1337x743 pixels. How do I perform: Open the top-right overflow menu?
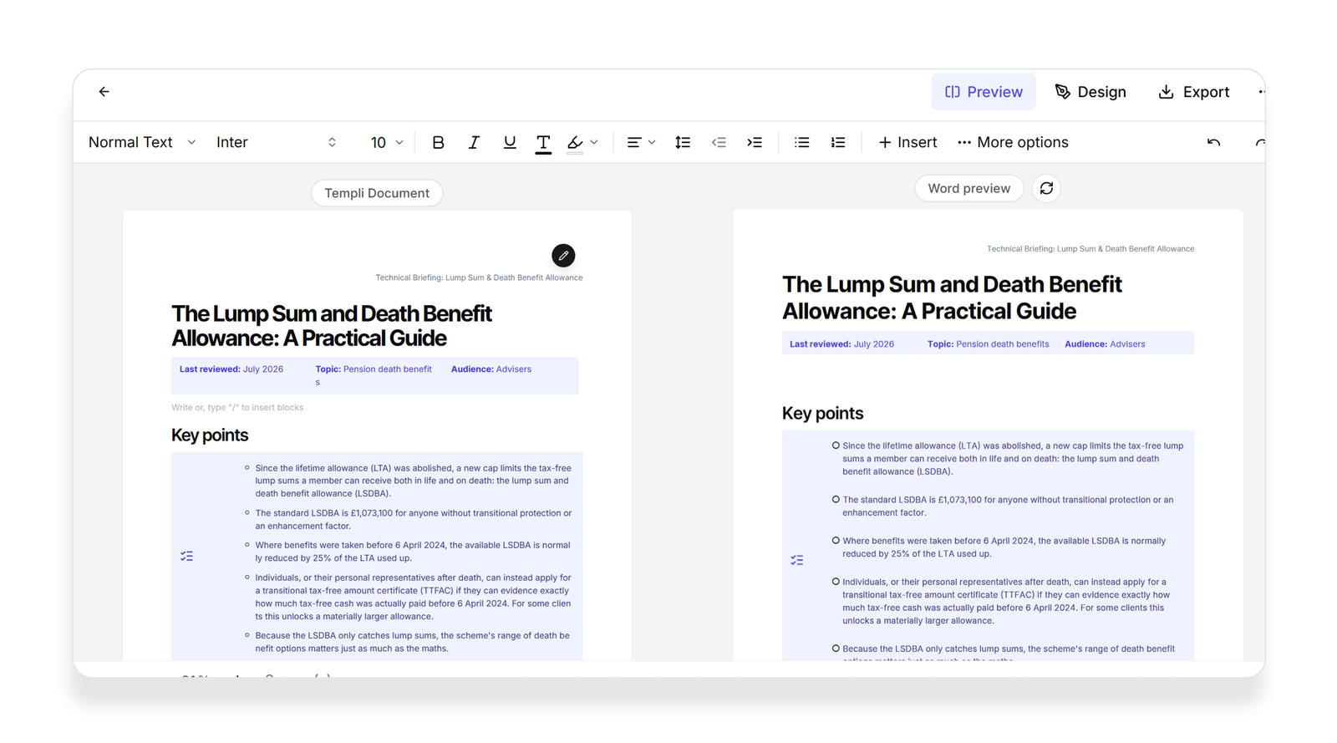click(x=1261, y=92)
